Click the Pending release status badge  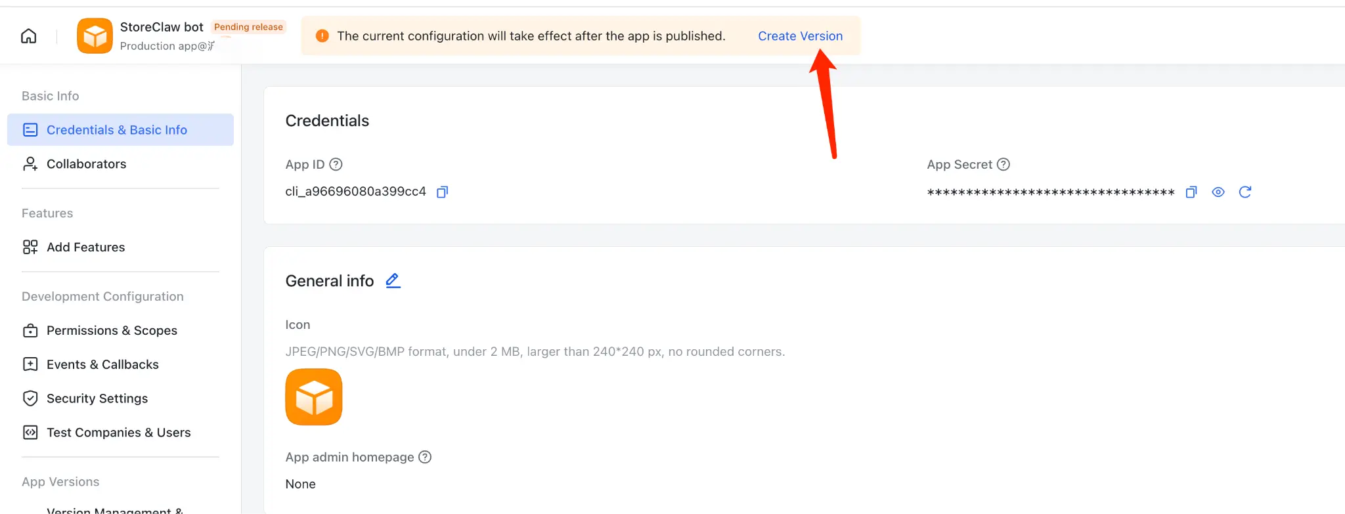(x=248, y=27)
